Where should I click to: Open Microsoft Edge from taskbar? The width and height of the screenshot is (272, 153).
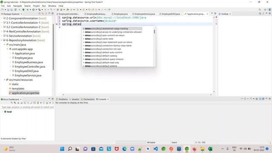click(125, 149)
